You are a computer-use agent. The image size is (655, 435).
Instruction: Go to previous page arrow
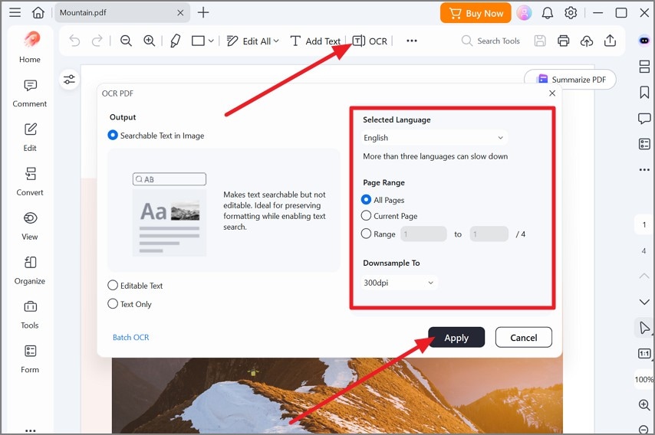pos(644,276)
